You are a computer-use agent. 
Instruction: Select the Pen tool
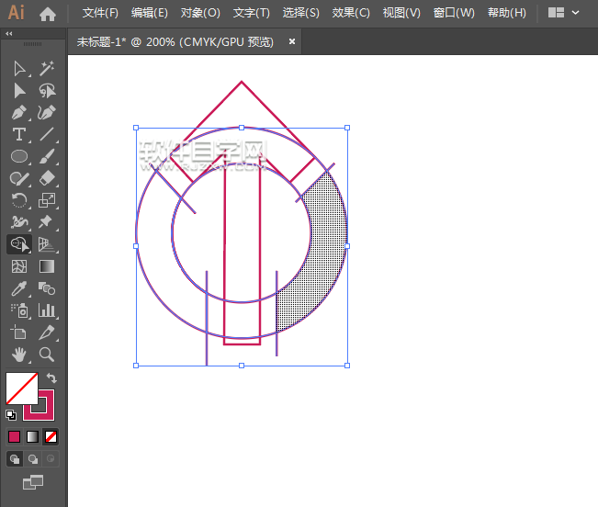pyautogui.click(x=19, y=113)
